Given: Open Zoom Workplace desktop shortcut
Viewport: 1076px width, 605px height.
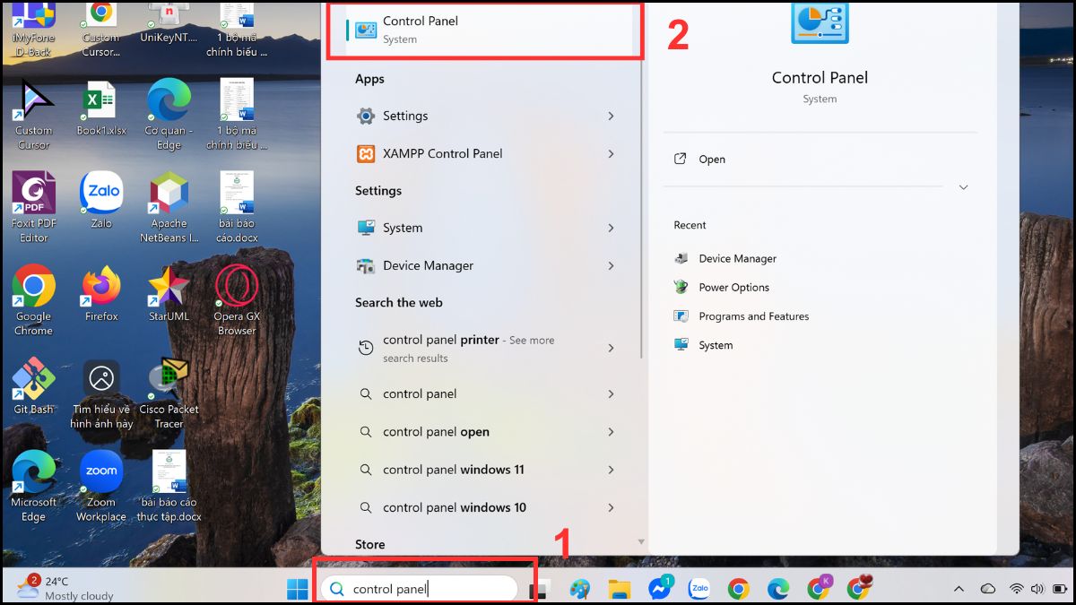Looking at the screenshot, I should (101, 486).
